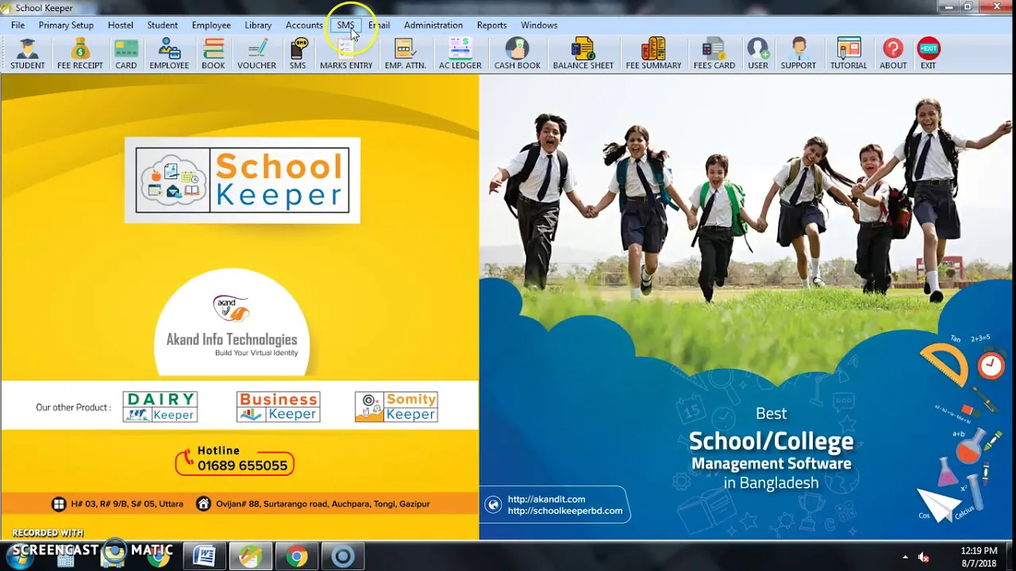Open the Email menu
The height and width of the screenshot is (571, 1016).
(x=379, y=25)
